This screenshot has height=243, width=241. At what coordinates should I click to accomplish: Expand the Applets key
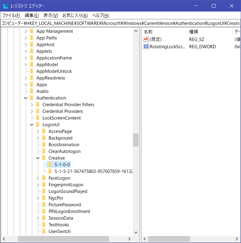(26, 51)
